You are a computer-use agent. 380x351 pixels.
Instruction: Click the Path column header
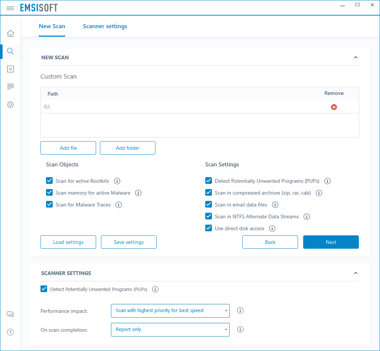(x=53, y=94)
